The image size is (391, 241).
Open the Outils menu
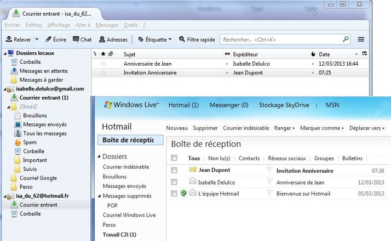pos(131,25)
